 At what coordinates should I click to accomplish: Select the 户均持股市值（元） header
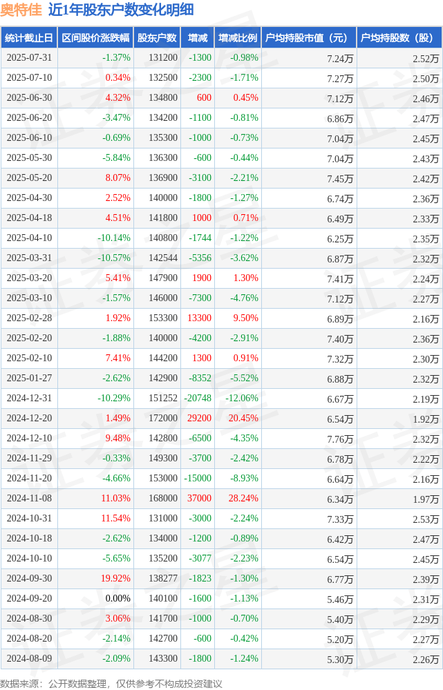[x=309, y=38]
